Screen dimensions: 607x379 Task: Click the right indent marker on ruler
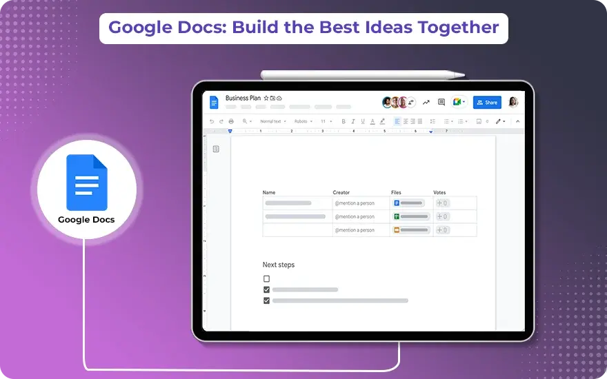(x=431, y=132)
